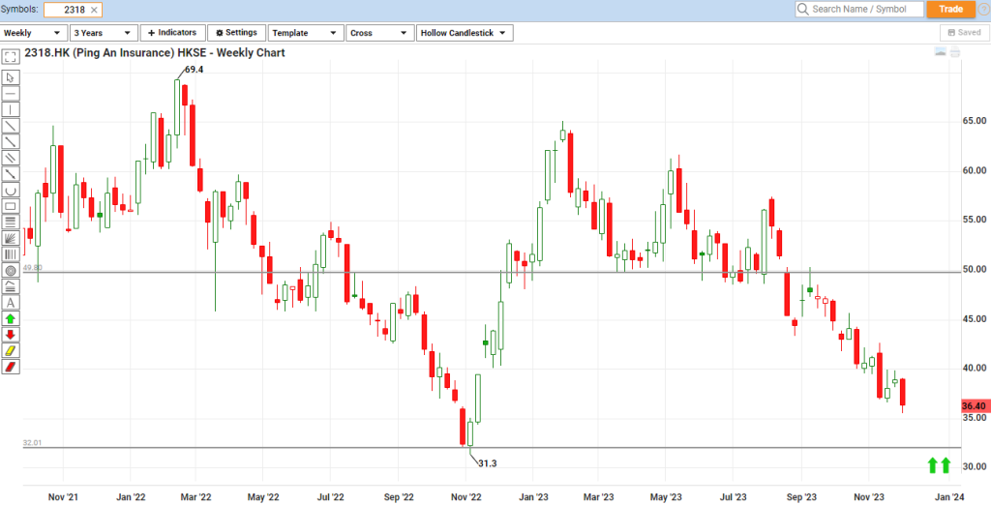This screenshot has width=991, height=505.
Task: Open the 3 Years range dropdown
Action: click(x=103, y=33)
